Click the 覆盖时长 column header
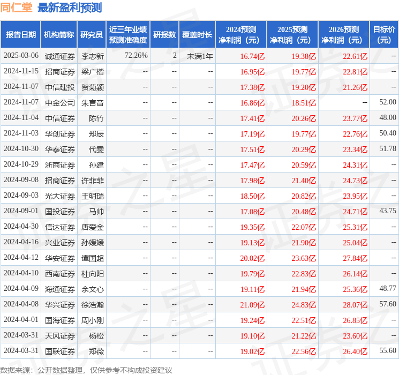This screenshot has width=399, height=375. point(197,35)
